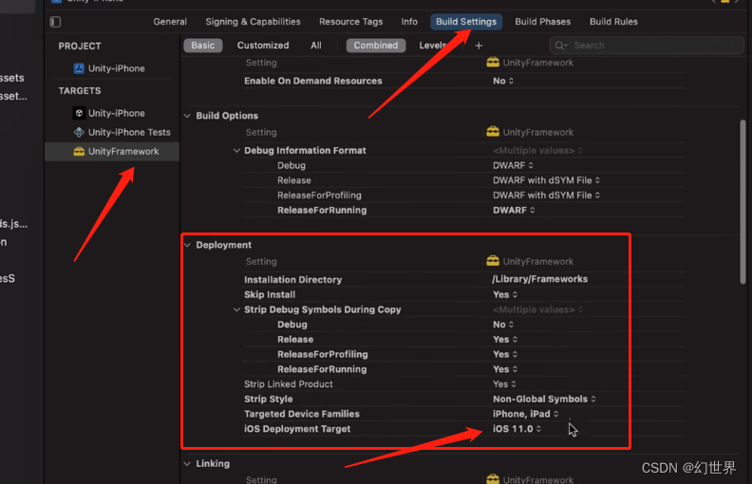Open Strip Debug Symbols Multiple values popup

(x=537, y=309)
